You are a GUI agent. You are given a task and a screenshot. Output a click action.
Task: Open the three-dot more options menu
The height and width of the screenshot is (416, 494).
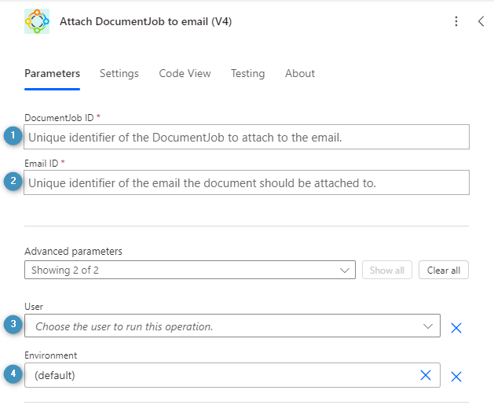point(456,21)
